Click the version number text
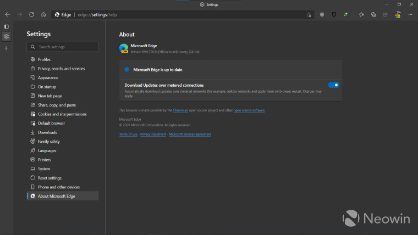418x235 pixels. point(165,52)
